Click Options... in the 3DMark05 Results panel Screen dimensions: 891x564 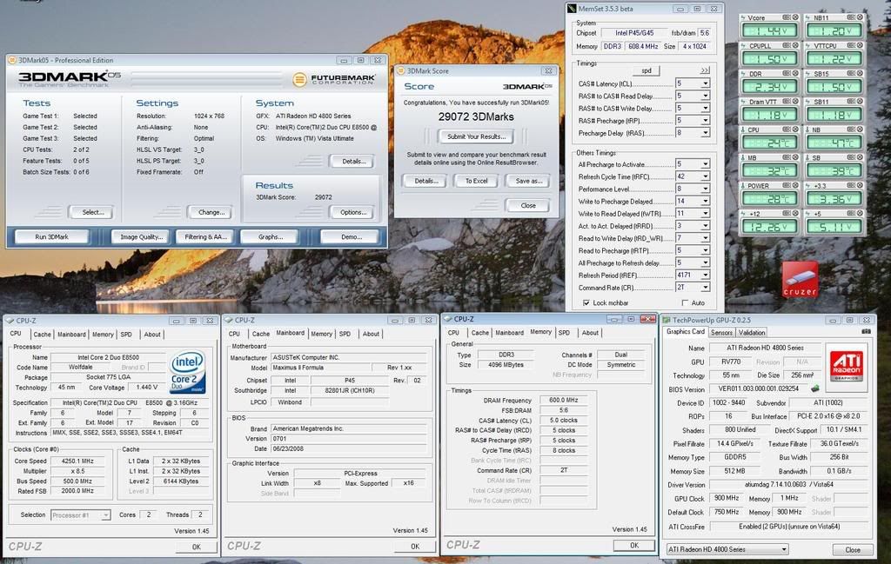click(352, 212)
